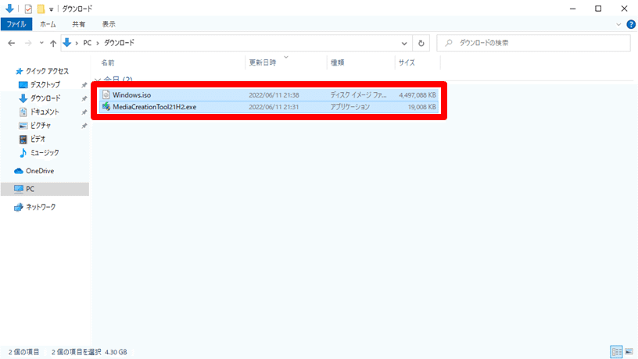Open クイック アクセス in the navigation pane
The image size is (638, 359).
click(x=47, y=71)
